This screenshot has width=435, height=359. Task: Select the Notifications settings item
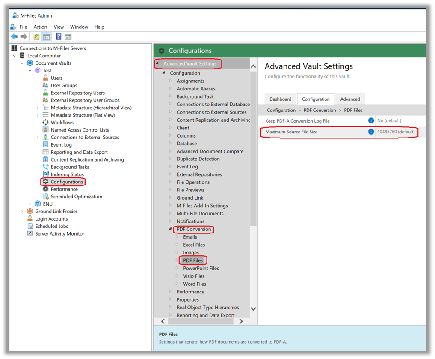click(190, 221)
